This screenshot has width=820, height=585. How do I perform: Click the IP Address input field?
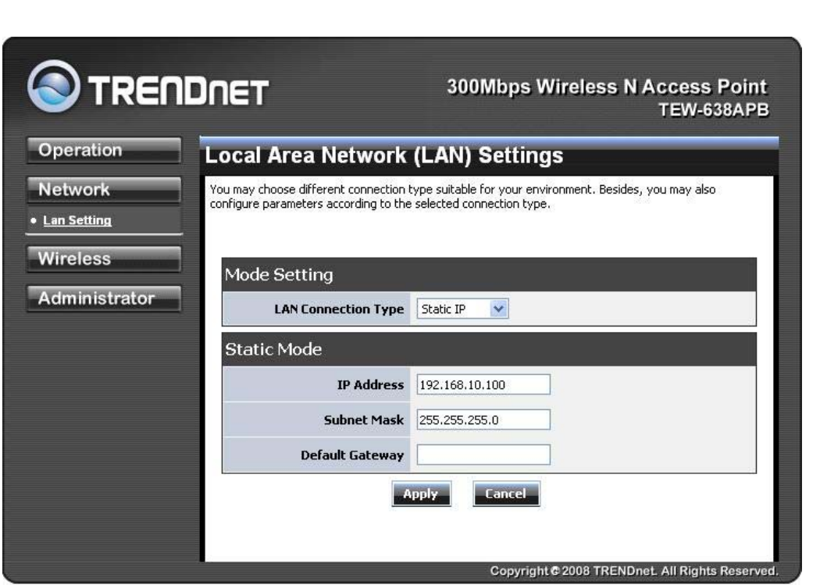pyautogui.click(x=483, y=385)
